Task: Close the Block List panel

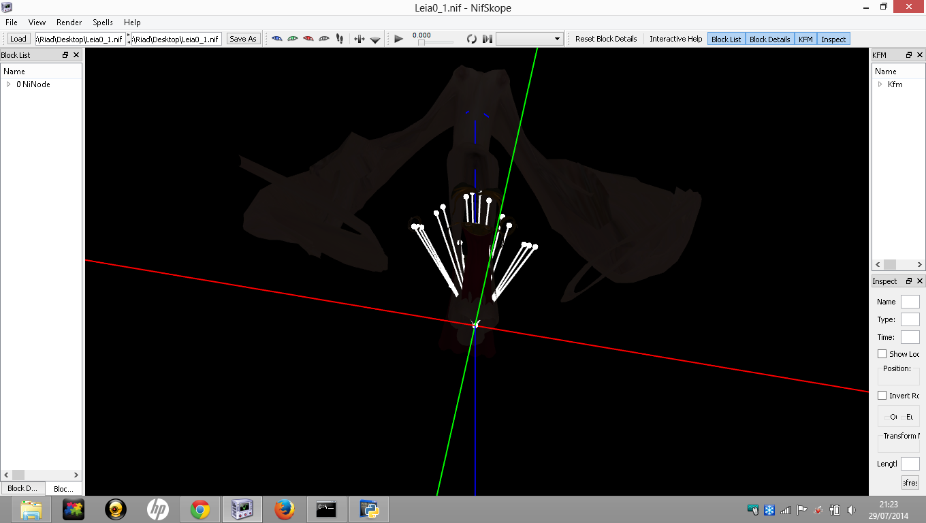Action: click(76, 55)
